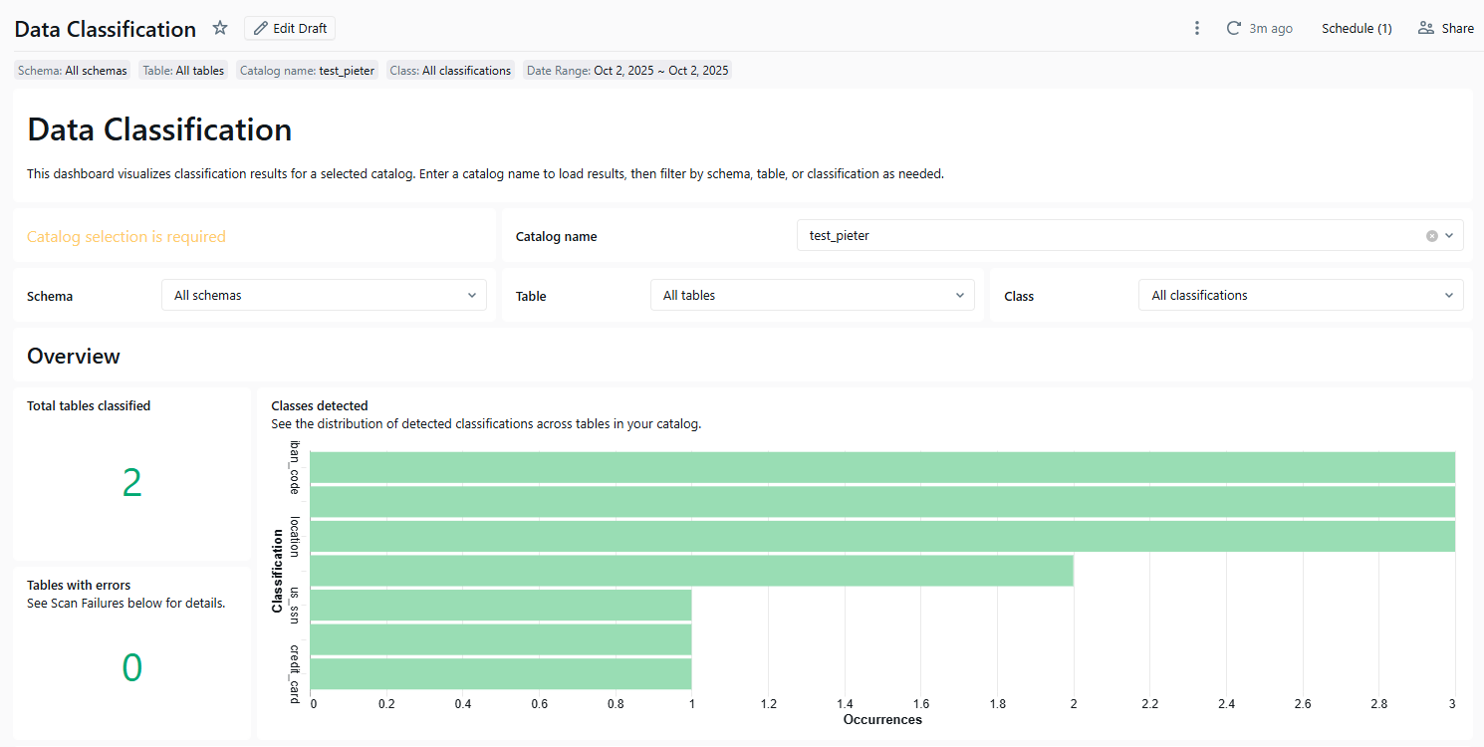The image size is (1484, 747).
Task: Click the Class filter chip at top
Action: [450, 71]
